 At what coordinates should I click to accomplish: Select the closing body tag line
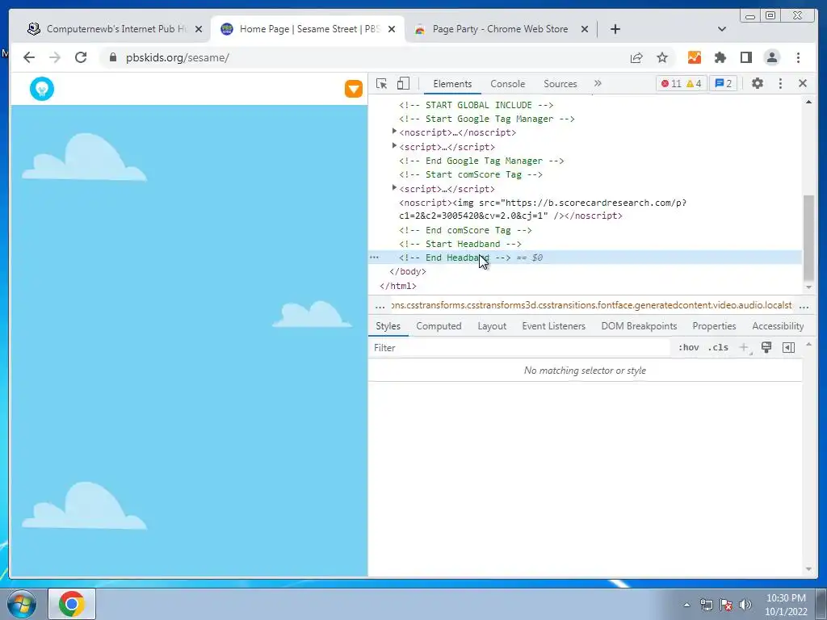pos(408,271)
